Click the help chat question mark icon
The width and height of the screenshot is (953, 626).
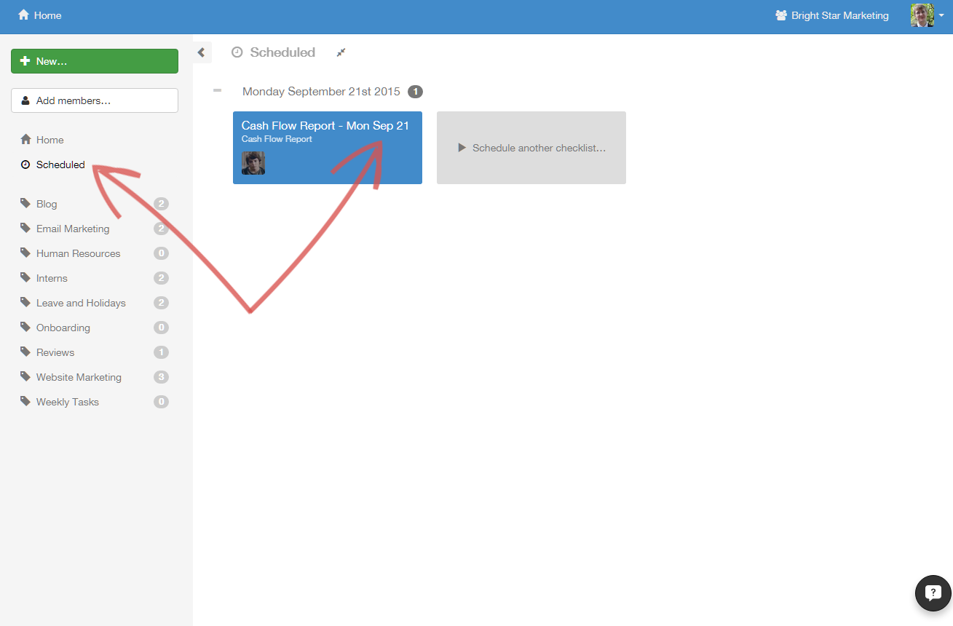pos(933,593)
